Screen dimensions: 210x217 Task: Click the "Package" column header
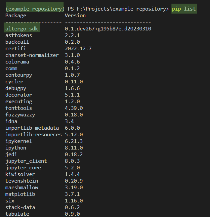pyautogui.click(x=16, y=16)
